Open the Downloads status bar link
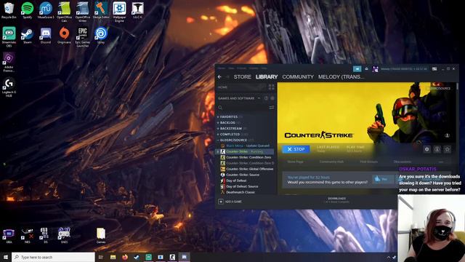 336,200
